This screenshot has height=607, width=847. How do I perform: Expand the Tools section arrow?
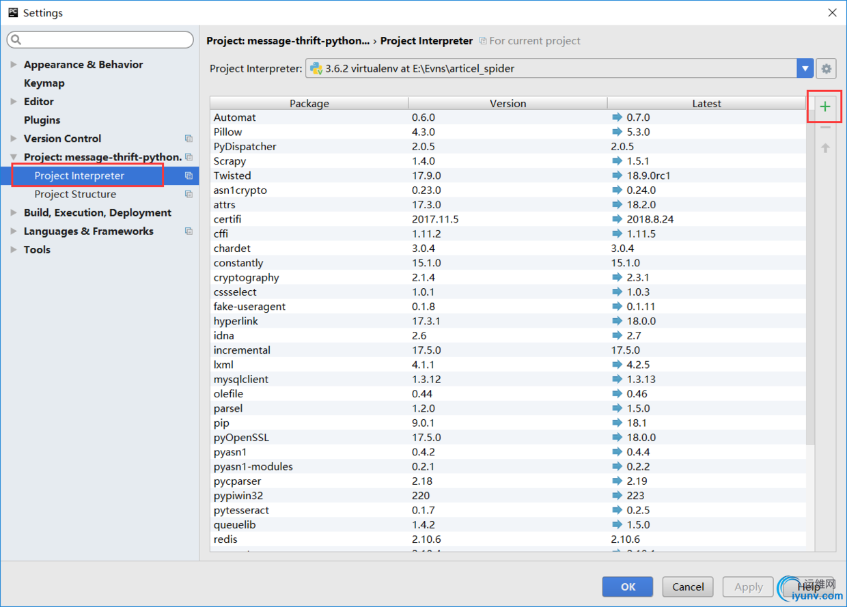14,249
